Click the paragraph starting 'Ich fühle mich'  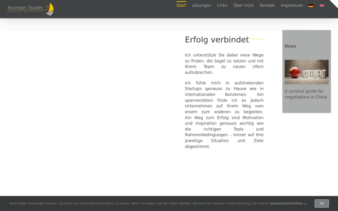click(224, 115)
